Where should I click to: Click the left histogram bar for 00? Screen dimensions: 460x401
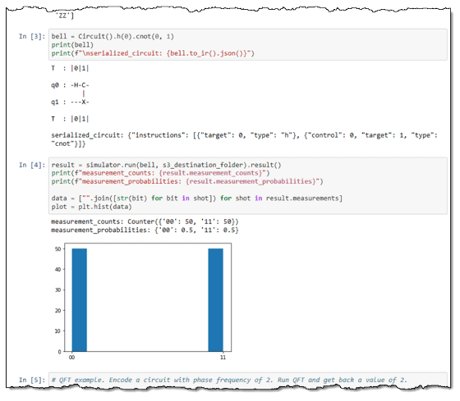(79, 300)
